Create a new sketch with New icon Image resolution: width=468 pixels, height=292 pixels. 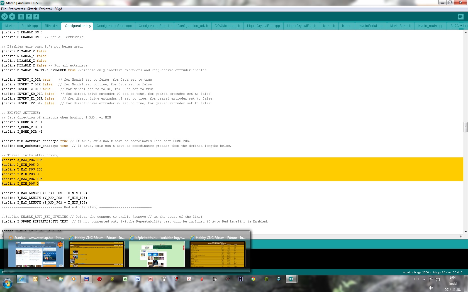click(21, 17)
